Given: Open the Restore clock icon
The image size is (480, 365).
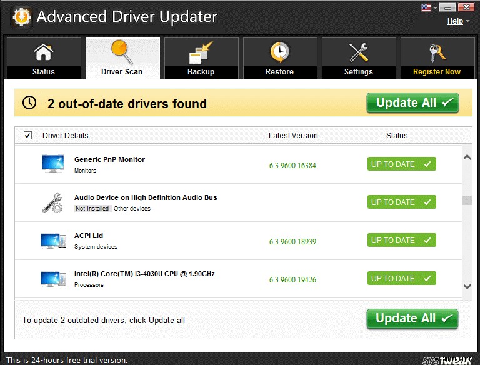Looking at the screenshot, I should click(x=279, y=53).
